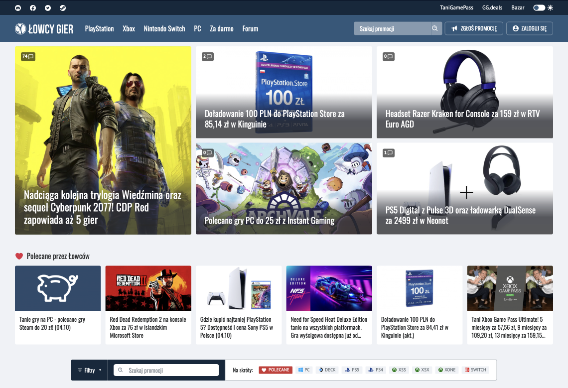Click the Red Dead Redemption II thumbnail
The width and height of the screenshot is (568, 388).
coord(148,288)
